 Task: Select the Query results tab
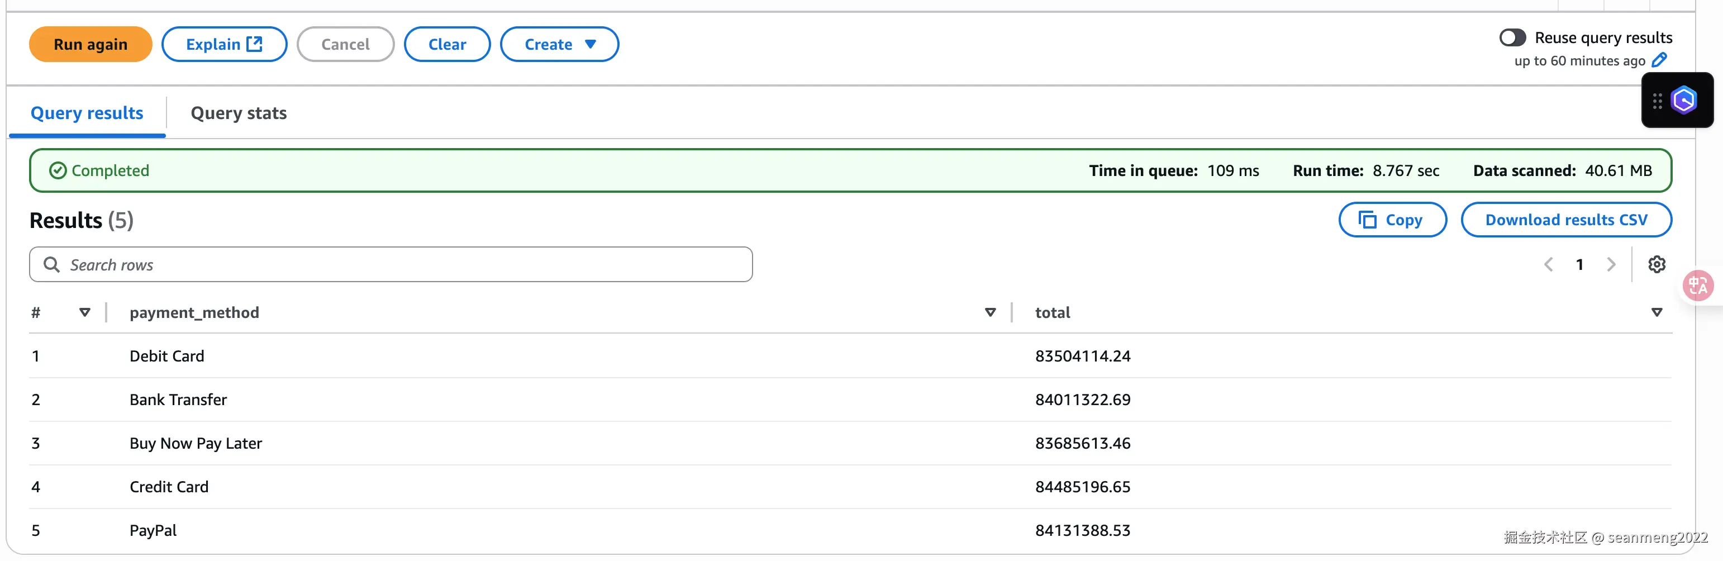[x=87, y=113]
